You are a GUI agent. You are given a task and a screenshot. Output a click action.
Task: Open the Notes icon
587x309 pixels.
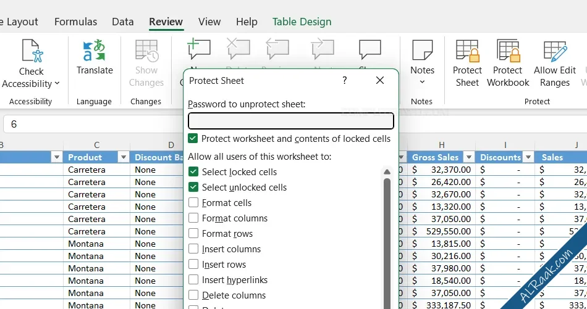[x=422, y=50]
